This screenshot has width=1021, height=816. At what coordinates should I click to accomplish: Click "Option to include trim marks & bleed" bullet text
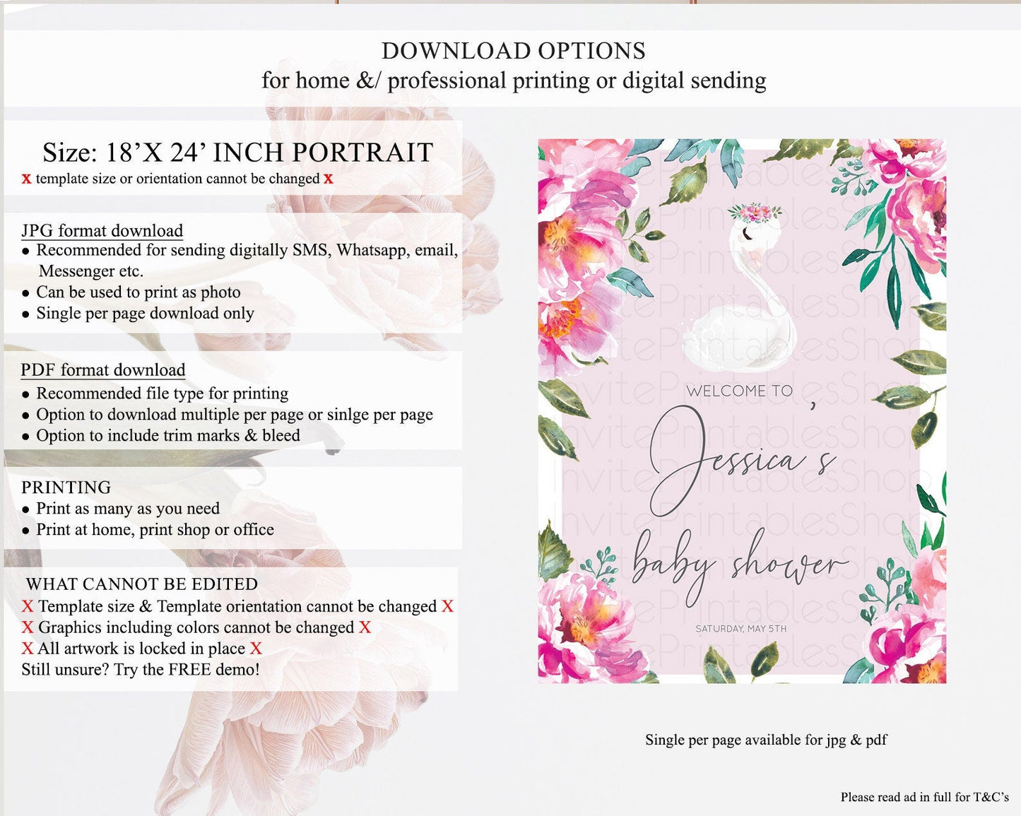point(168,436)
